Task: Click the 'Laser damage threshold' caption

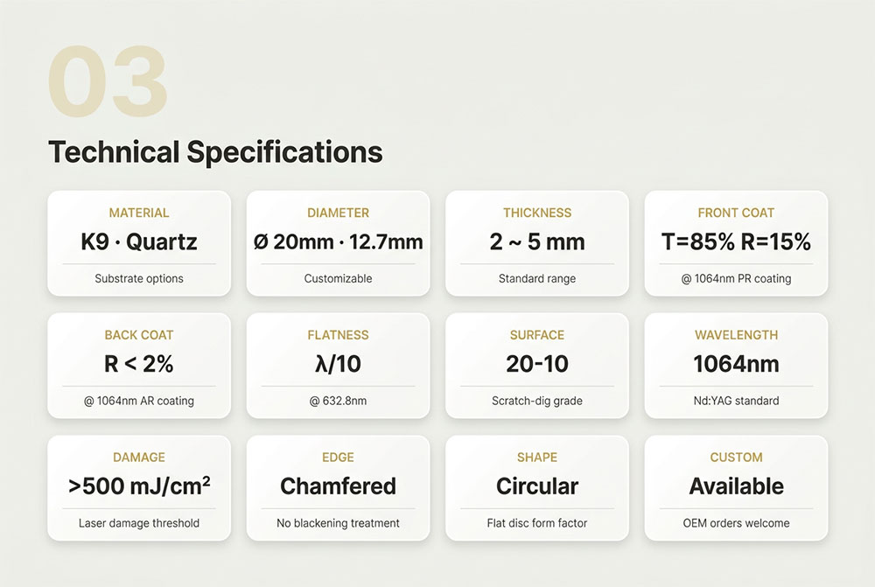Action: (x=139, y=523)
